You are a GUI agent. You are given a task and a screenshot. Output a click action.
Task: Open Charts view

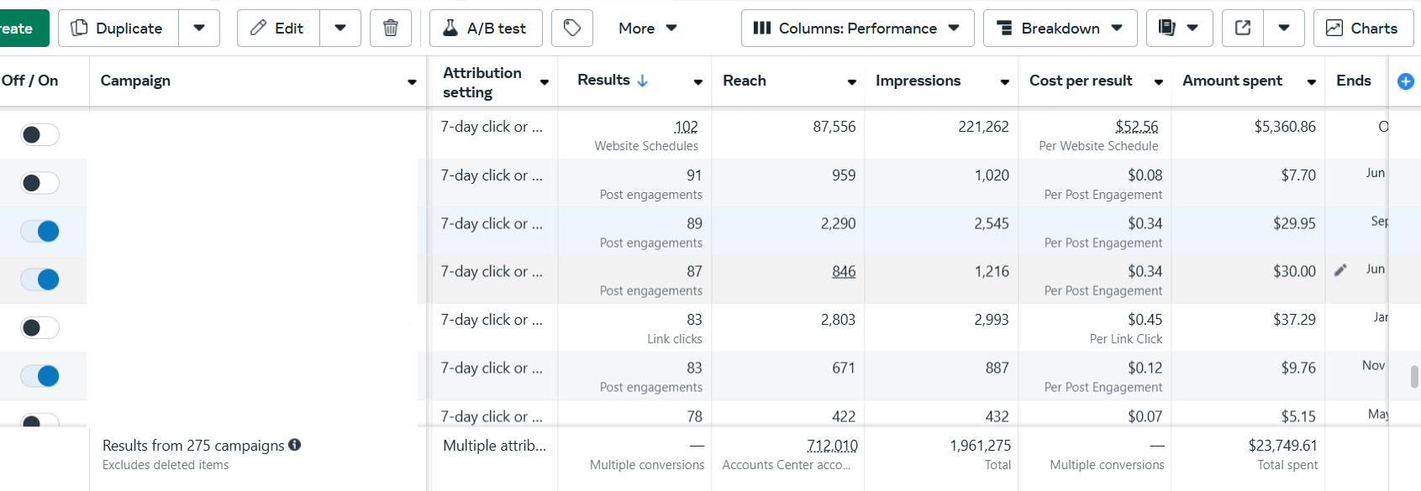[1363, 29]
